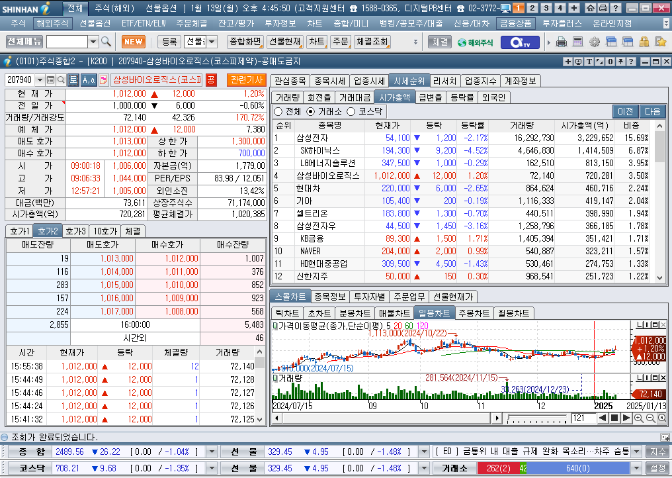
Task: Click the help question mark icon in title bar
Action: click(615, 8)
